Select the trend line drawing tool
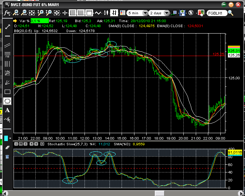This screenshot has height=196, width=245. [7, 27]
